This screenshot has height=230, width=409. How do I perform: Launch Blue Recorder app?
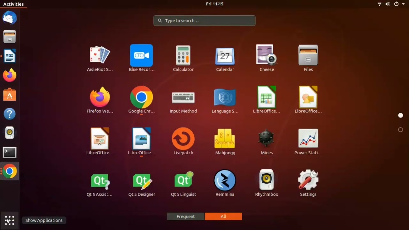pos(142,58)
